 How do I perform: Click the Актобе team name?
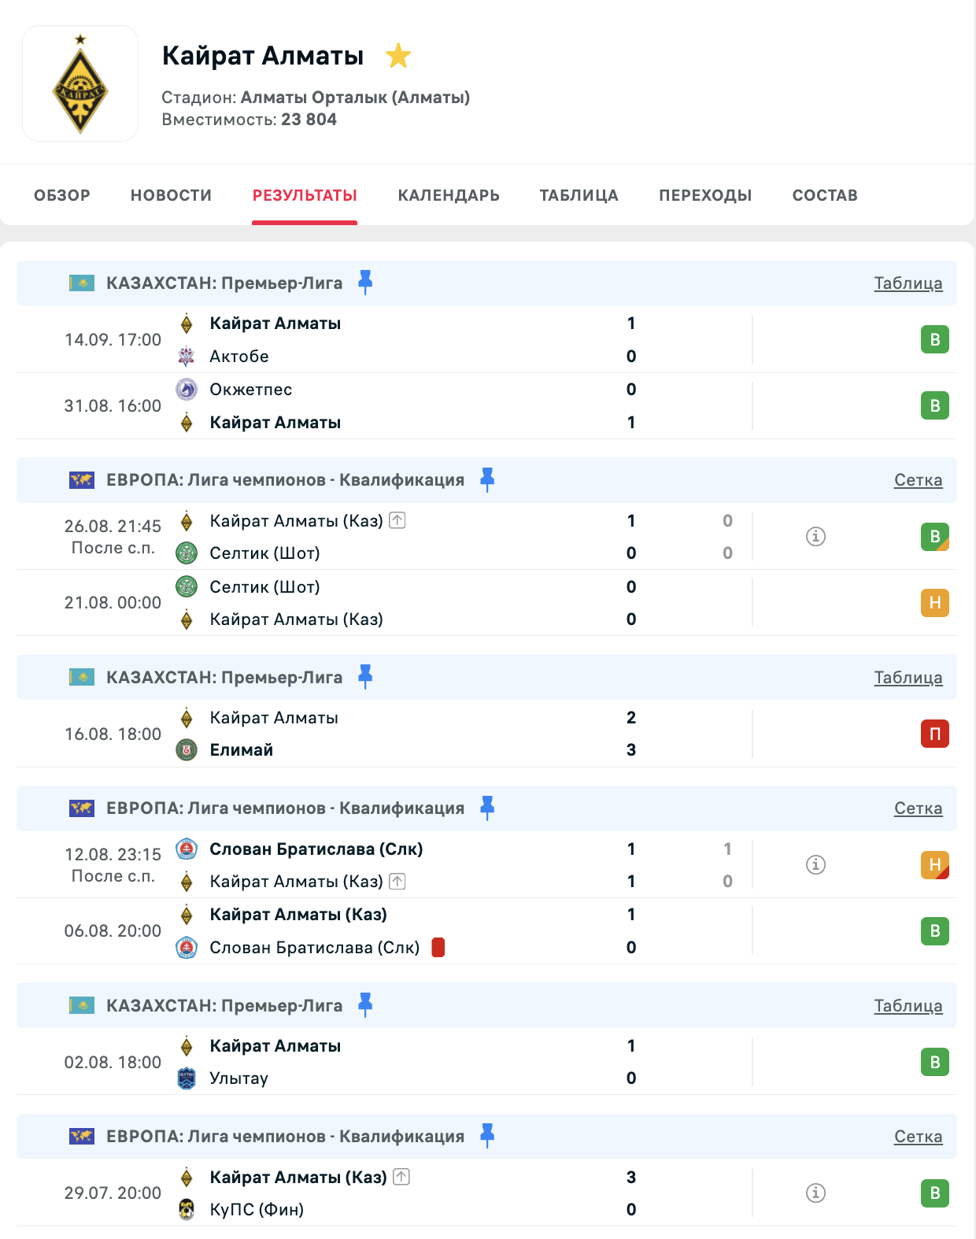239,357
